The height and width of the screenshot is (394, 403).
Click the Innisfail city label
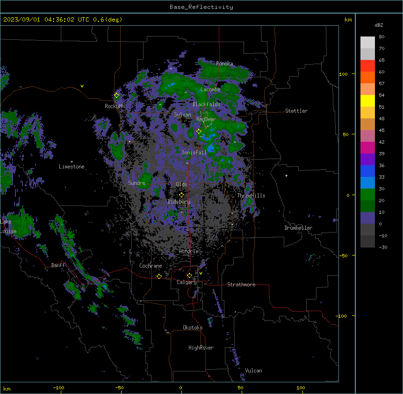[194, 153]
